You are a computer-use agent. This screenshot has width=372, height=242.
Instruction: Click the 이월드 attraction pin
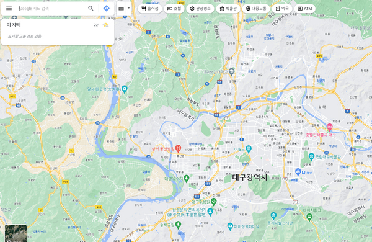coord(249,149)
